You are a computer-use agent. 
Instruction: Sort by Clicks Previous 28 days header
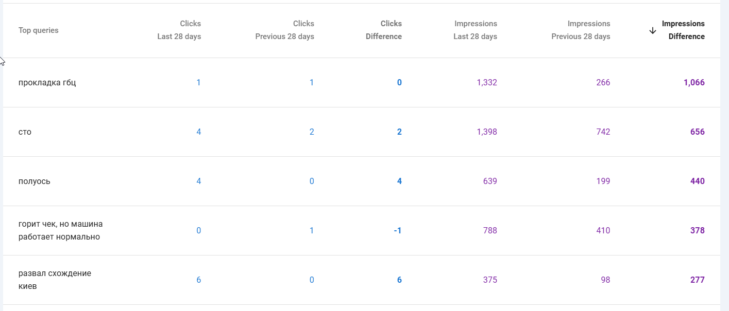(284, 30)
